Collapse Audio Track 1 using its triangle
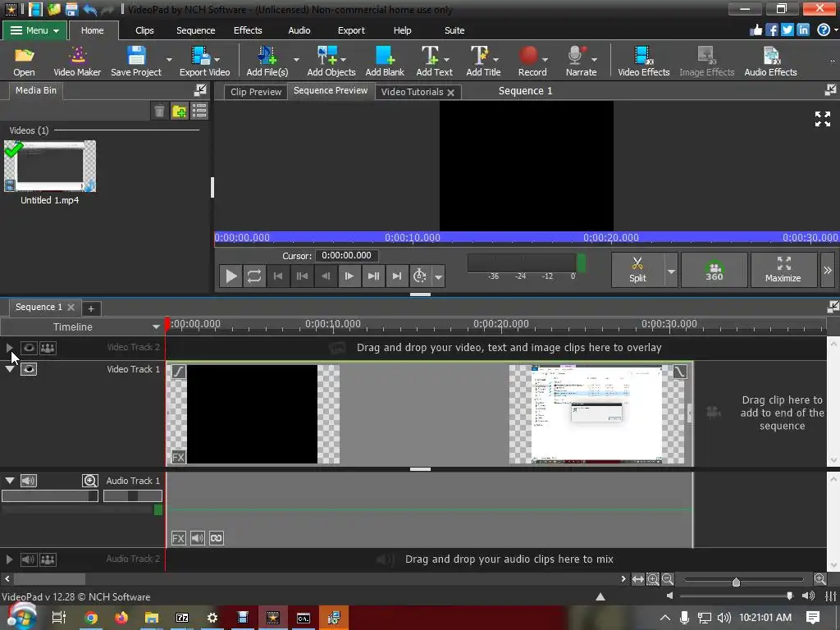The width and height of the screenshot is (840, 630). [10, 481]
